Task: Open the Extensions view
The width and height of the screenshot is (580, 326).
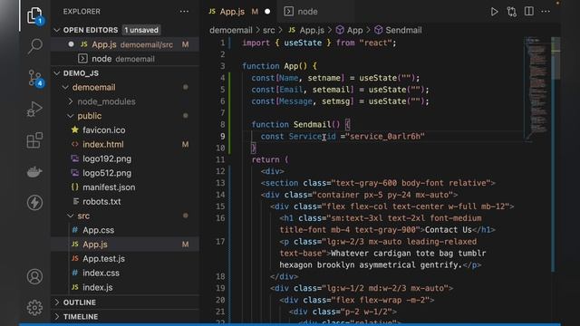Action: (34, 140)
